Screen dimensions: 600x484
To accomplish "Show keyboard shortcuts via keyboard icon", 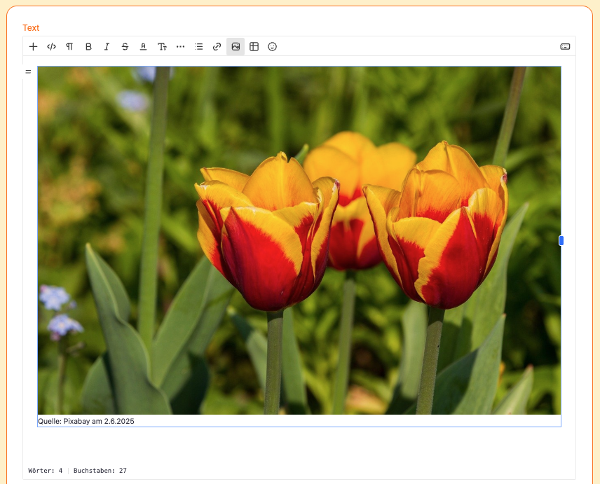I will 565,47.
